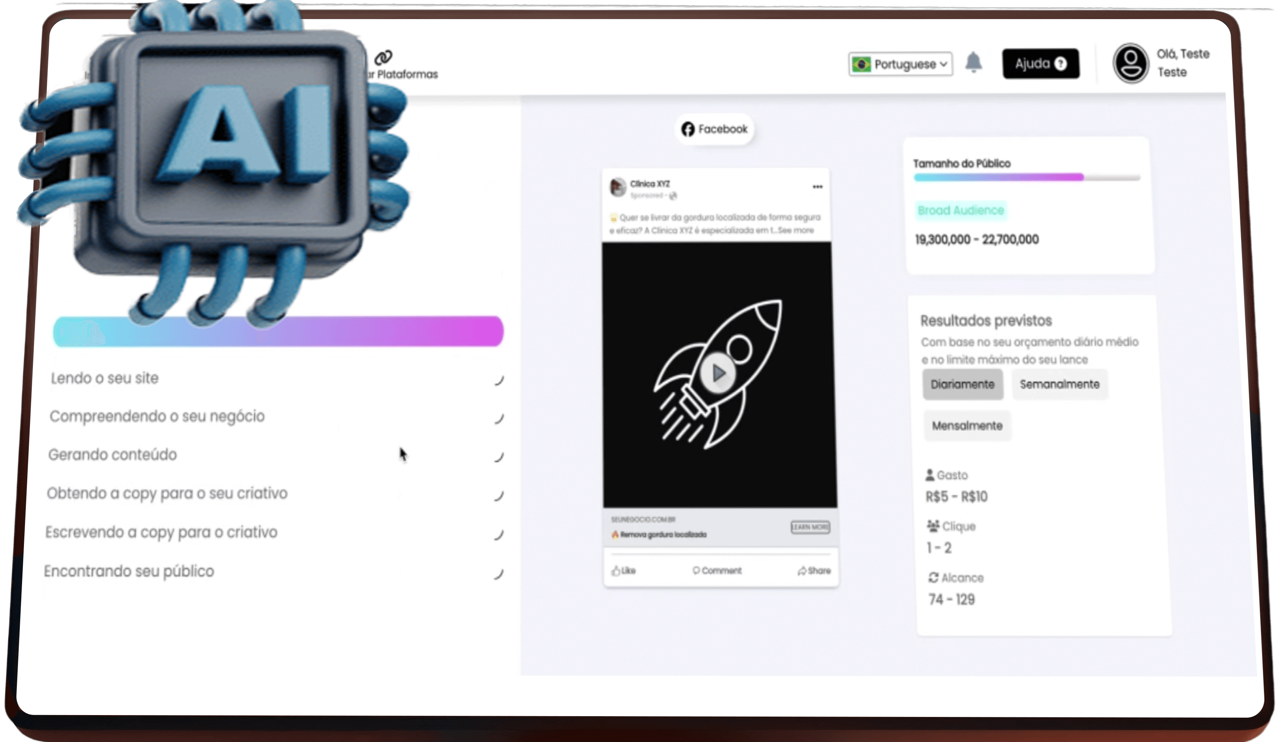Click the three-dot menu on the Clínica XYZ ad
This screenshot has height=742, width=1279.
(817, 187)
